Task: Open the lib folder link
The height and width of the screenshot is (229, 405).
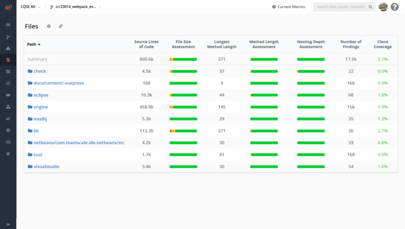Action: pos(36,131)
